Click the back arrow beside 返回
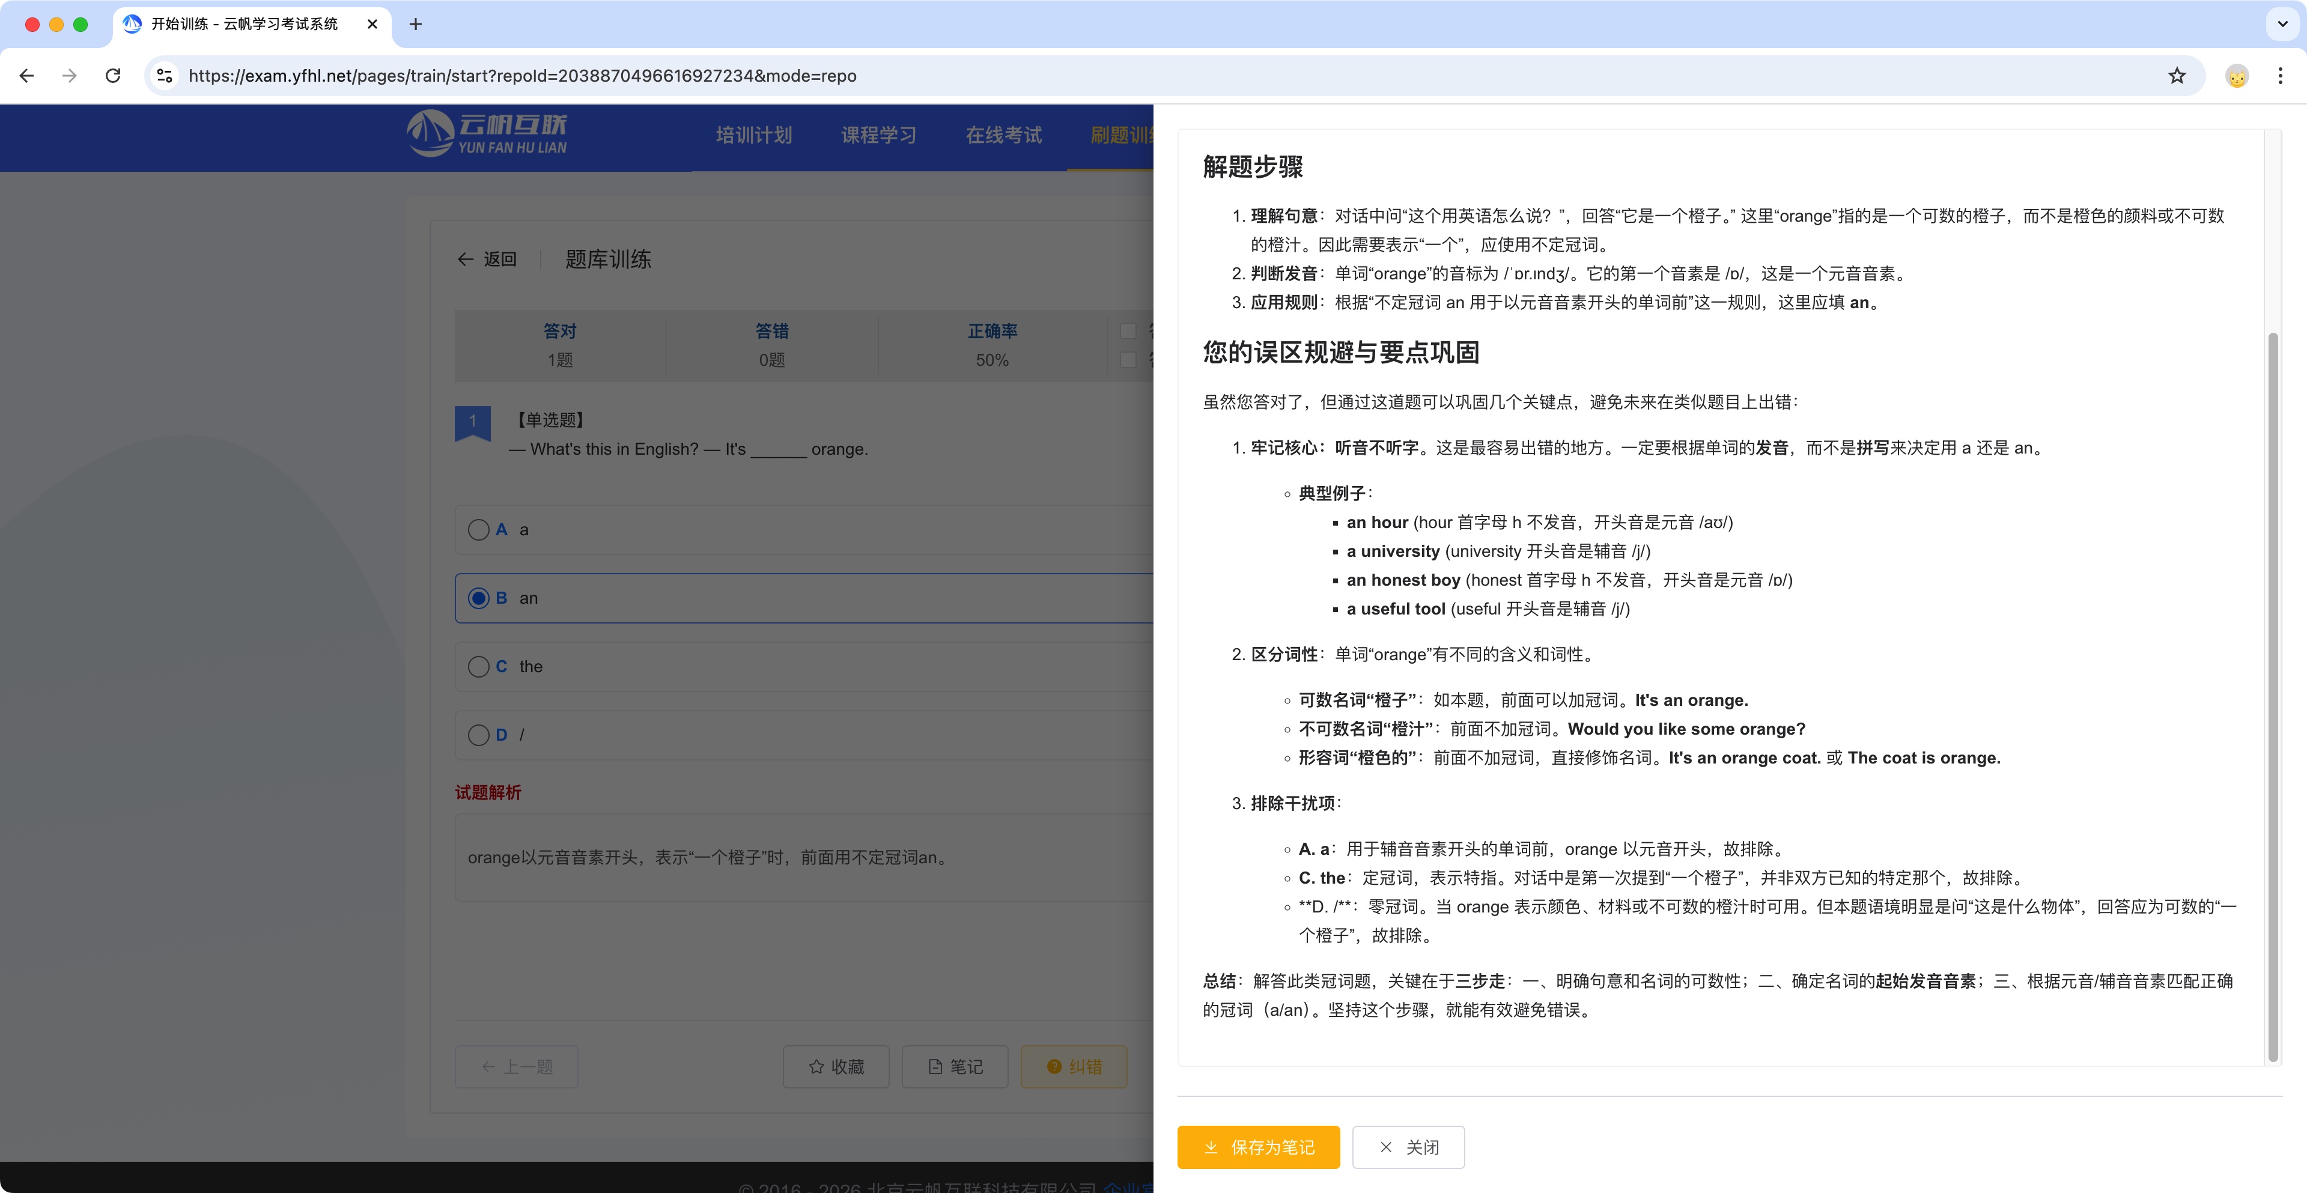 click(466, 259)
